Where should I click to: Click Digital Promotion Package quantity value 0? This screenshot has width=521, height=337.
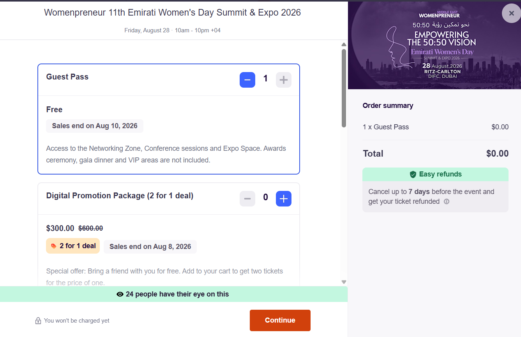tap(265, 198)
